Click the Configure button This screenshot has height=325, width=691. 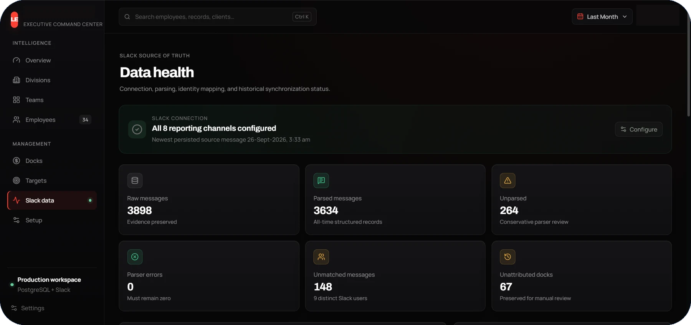pos(638,129)
